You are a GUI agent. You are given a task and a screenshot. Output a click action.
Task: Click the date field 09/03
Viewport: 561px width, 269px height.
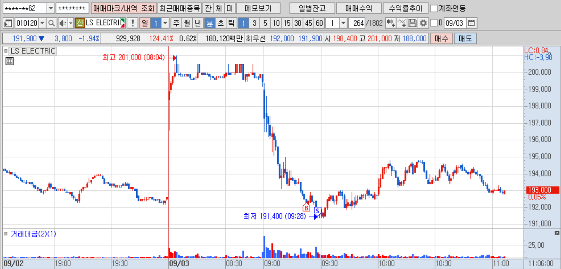[454, 23]
